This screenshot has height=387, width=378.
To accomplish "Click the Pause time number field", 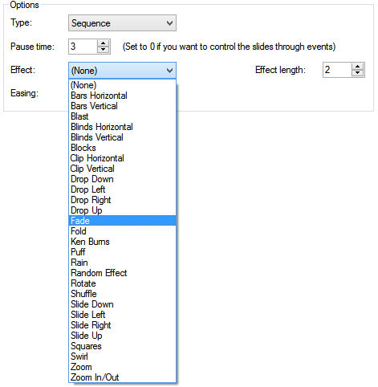I will pos(83,47).
